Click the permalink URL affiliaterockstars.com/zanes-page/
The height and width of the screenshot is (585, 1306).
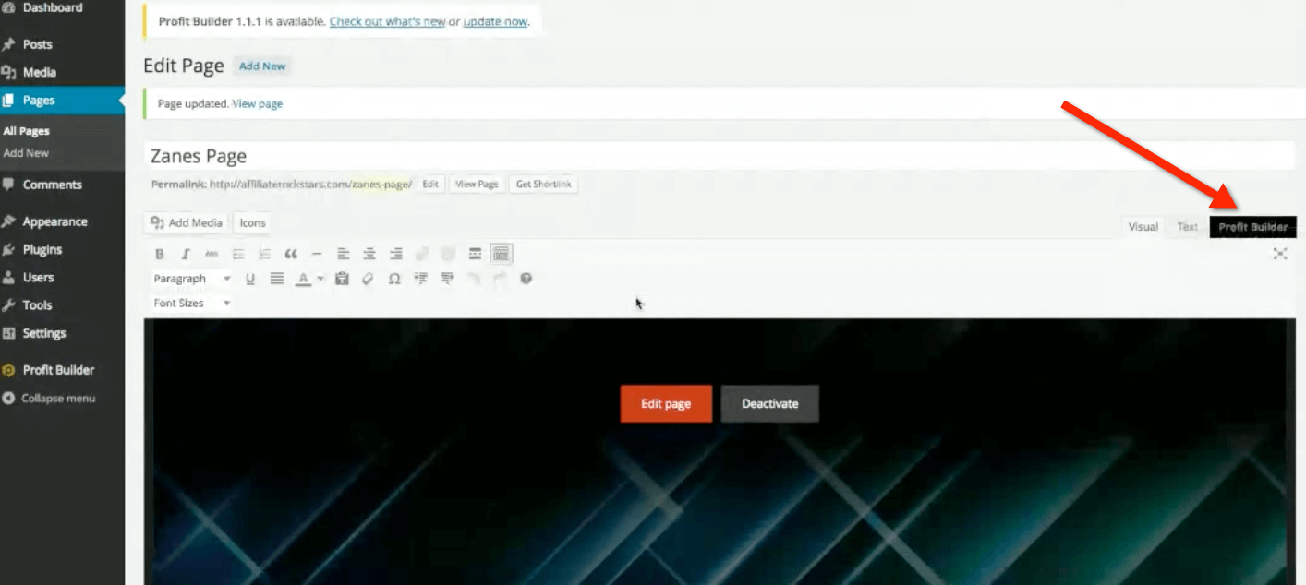click(310, 185)
